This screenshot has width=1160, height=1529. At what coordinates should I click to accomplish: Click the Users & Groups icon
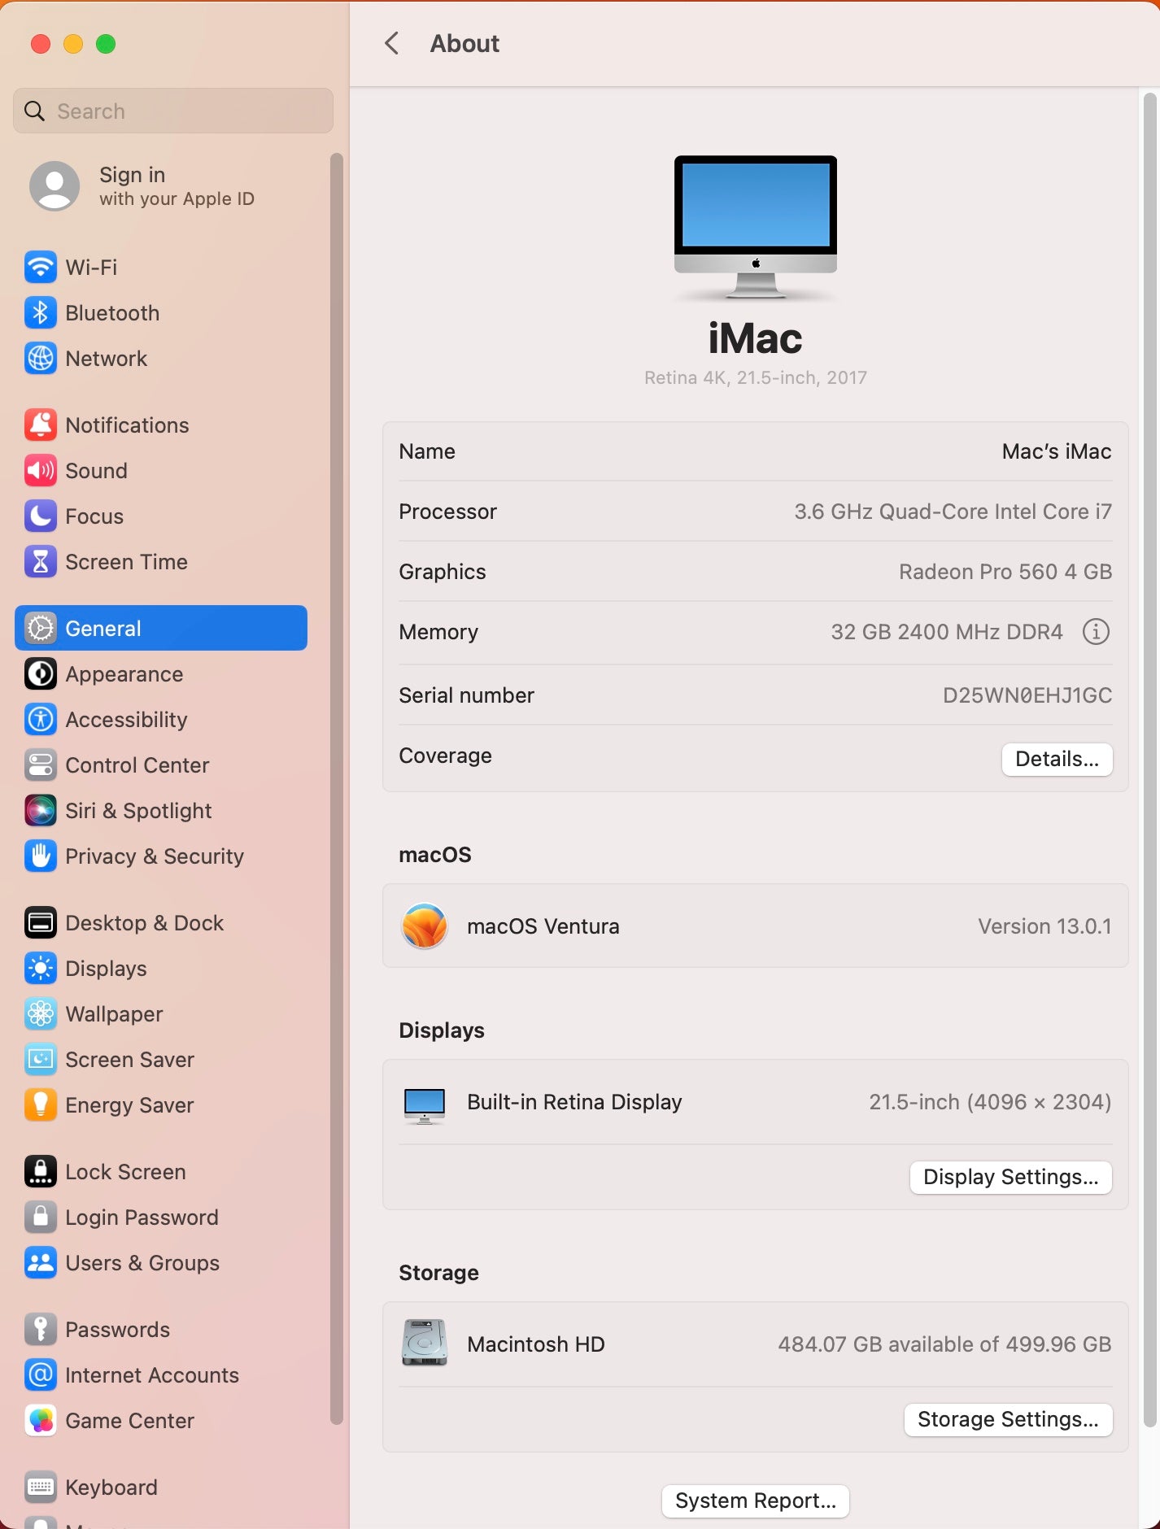(41, 1262)
